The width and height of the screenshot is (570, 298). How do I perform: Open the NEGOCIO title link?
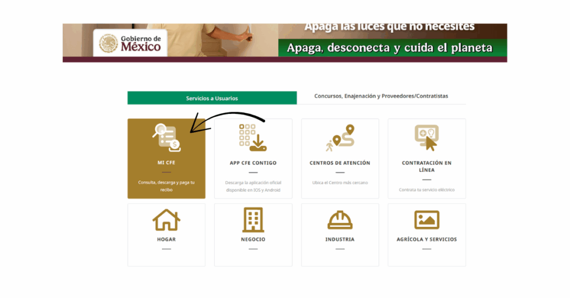[253, 240]
